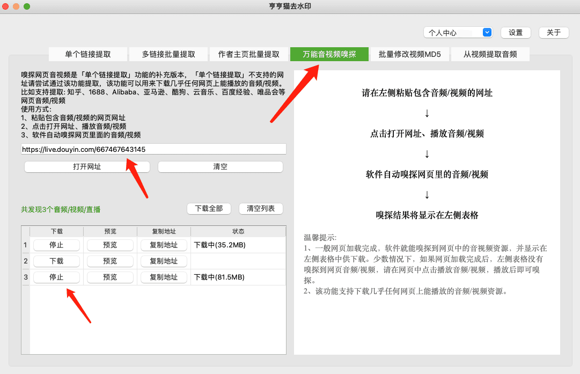Click text 点击打开网址、播放音频/视频

pos(427,134)
